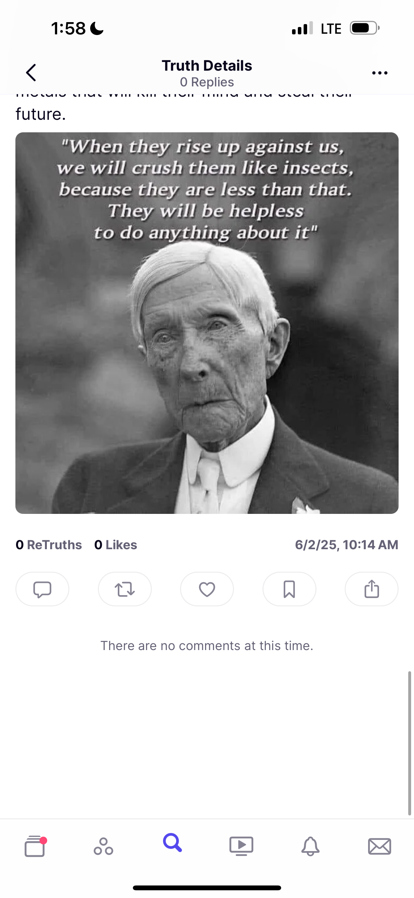Open the Groups tab
The width and height of the screenshot is (414, 898).
(103, 846)
